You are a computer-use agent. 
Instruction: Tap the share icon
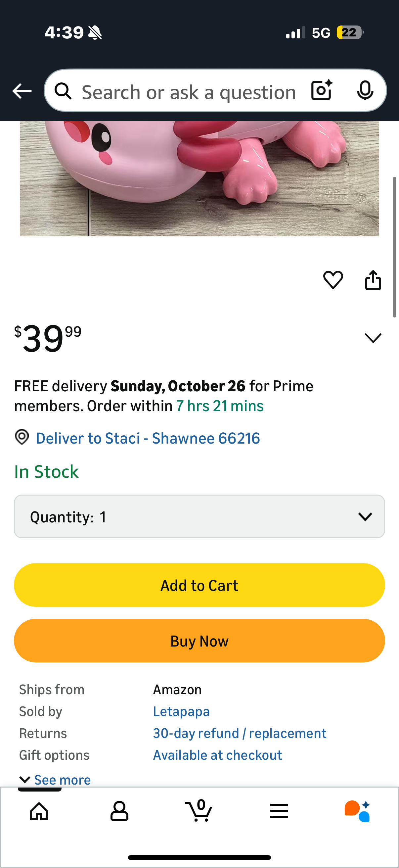click(373, 280)
